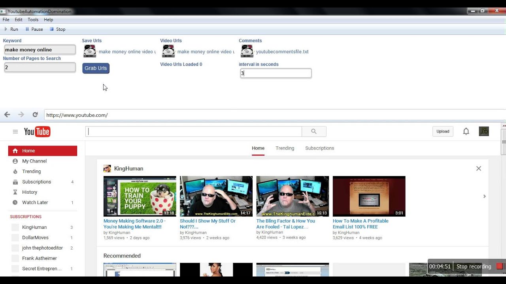Switch to the Home tab

(x=258, y=148)
